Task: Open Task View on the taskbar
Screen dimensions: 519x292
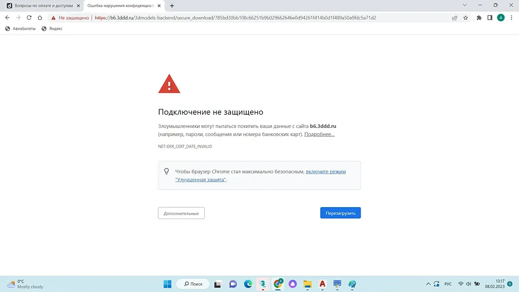Action: point(217,284)
